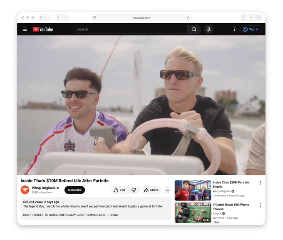The width and height of the screenshot is (283, 240).
Task: Open Whop Originals name on suggested video
Action: tap(221, 191)
